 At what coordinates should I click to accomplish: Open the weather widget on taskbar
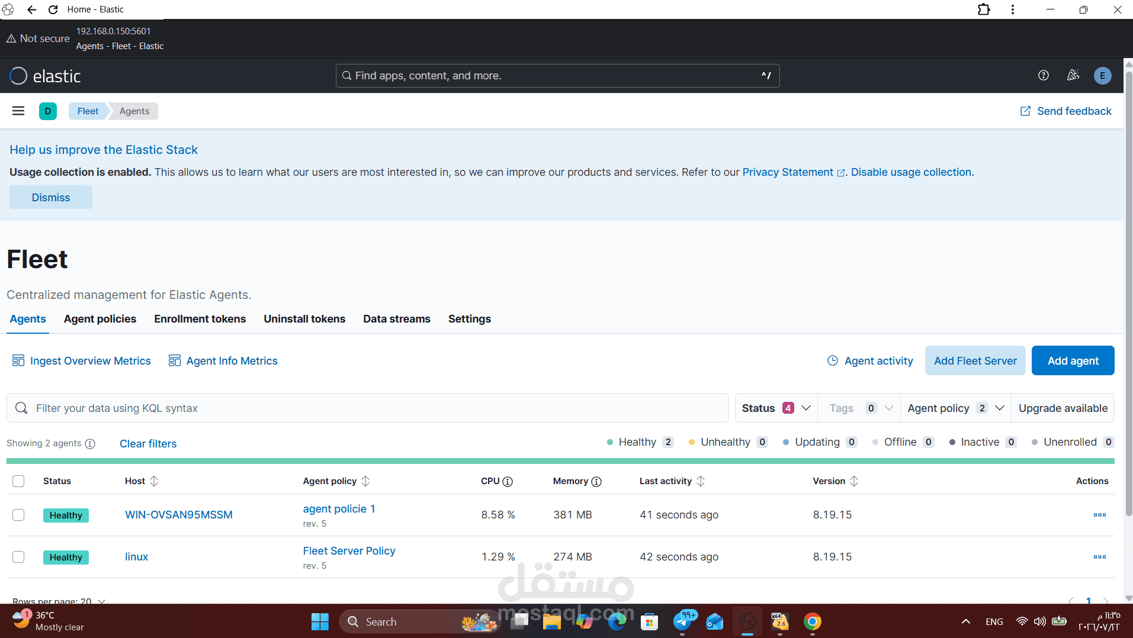coord(49,621)
